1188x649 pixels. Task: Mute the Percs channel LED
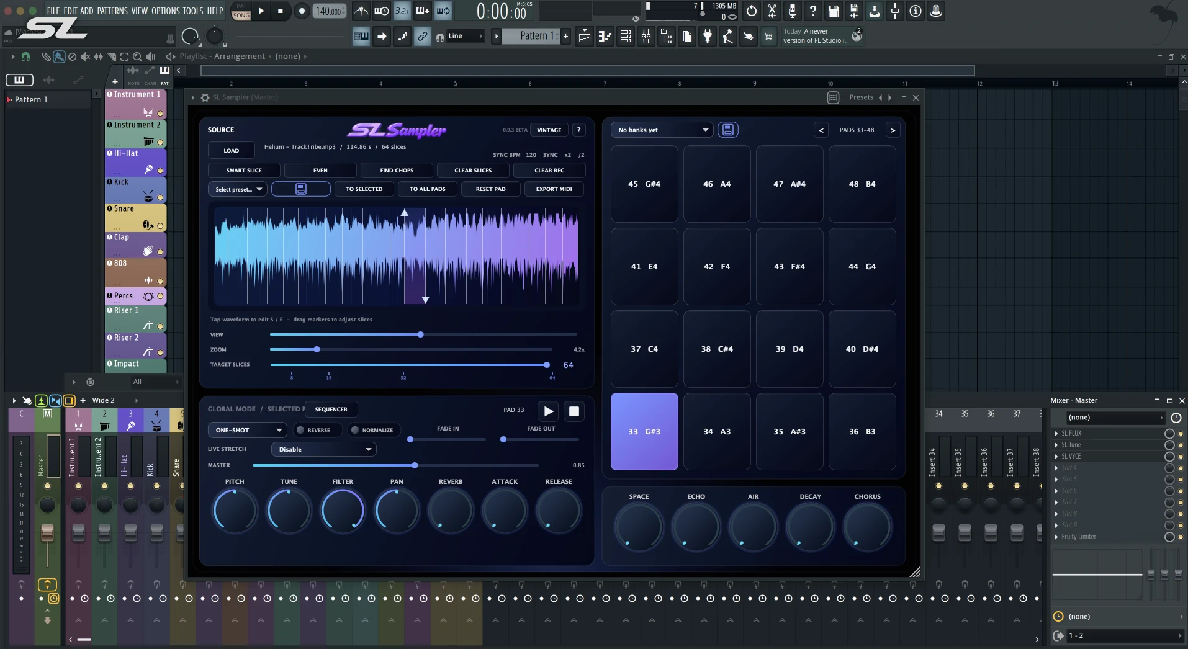pos(160,296)
